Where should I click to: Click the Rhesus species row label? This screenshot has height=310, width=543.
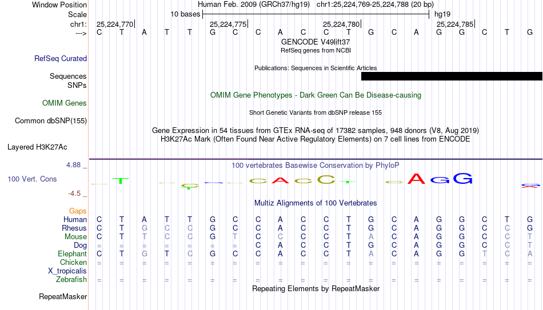[74, 228]
